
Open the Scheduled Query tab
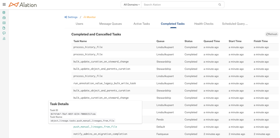click(235, 24)
